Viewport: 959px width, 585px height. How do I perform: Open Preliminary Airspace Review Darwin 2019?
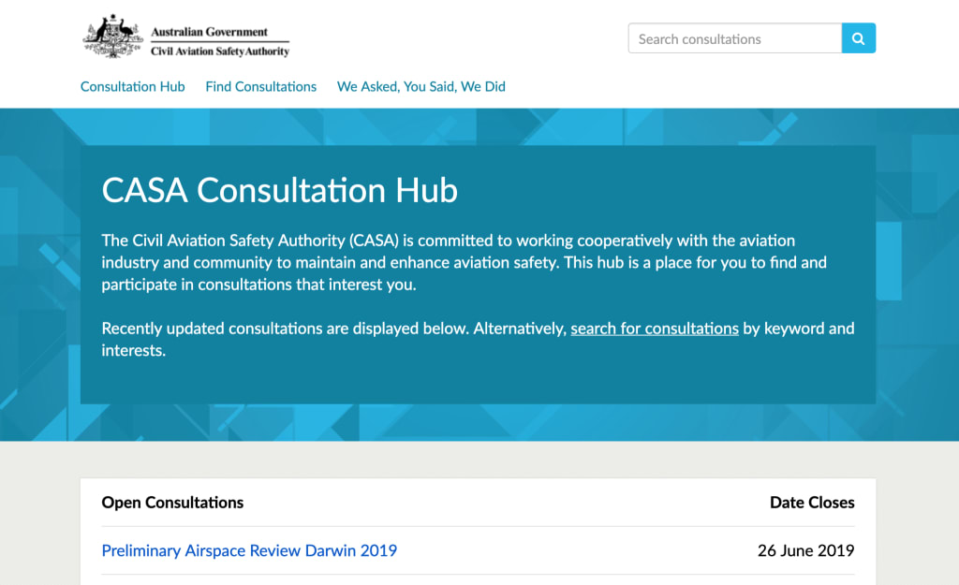(x=249, y=550)
